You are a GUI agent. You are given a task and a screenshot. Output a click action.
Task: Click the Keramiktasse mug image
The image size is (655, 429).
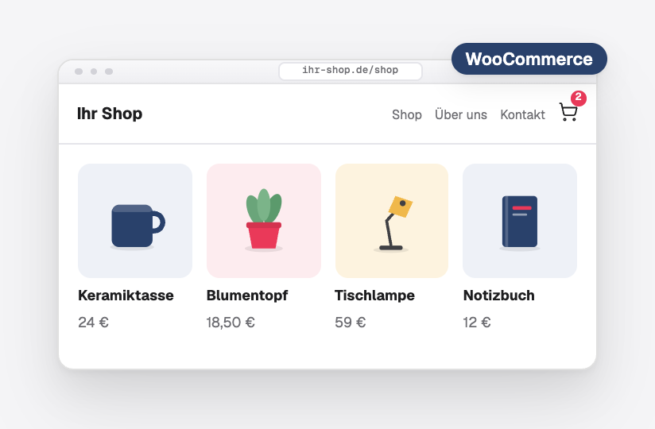coord(135,221)
